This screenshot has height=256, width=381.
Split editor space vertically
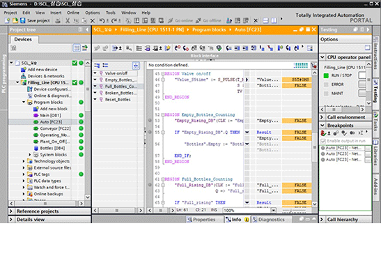274,21
